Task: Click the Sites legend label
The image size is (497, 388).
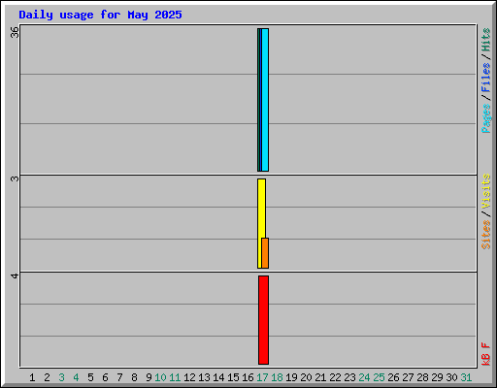Action: [486, 235]
